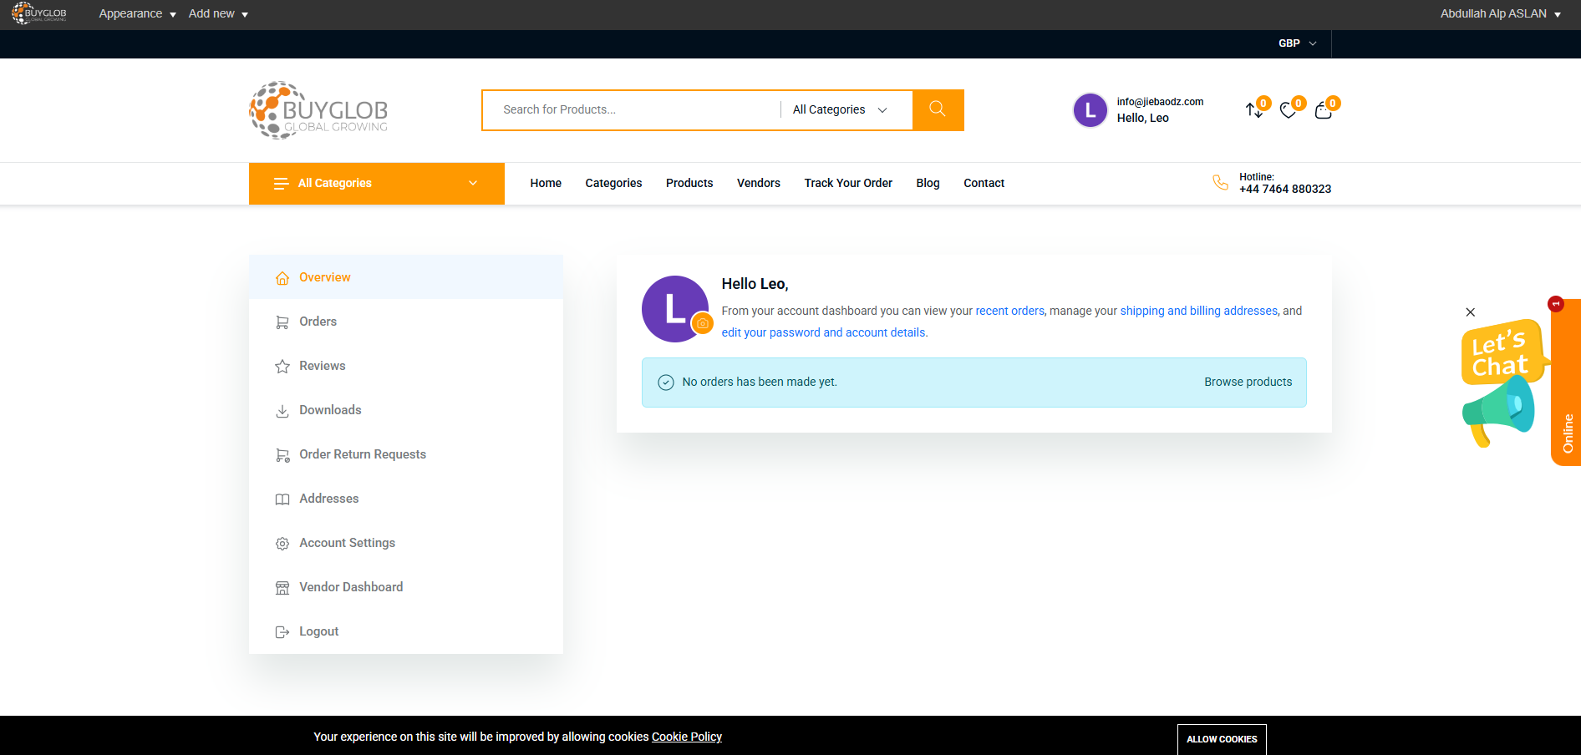Screen dimensions: 1581x755
Task: Click Logout in account sidebar
Action: pyautogui.click(x=406, y=631)
